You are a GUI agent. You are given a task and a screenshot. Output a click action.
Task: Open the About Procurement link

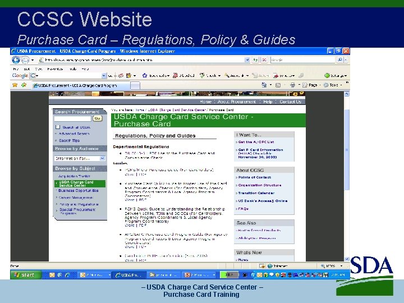click(237, 102)
